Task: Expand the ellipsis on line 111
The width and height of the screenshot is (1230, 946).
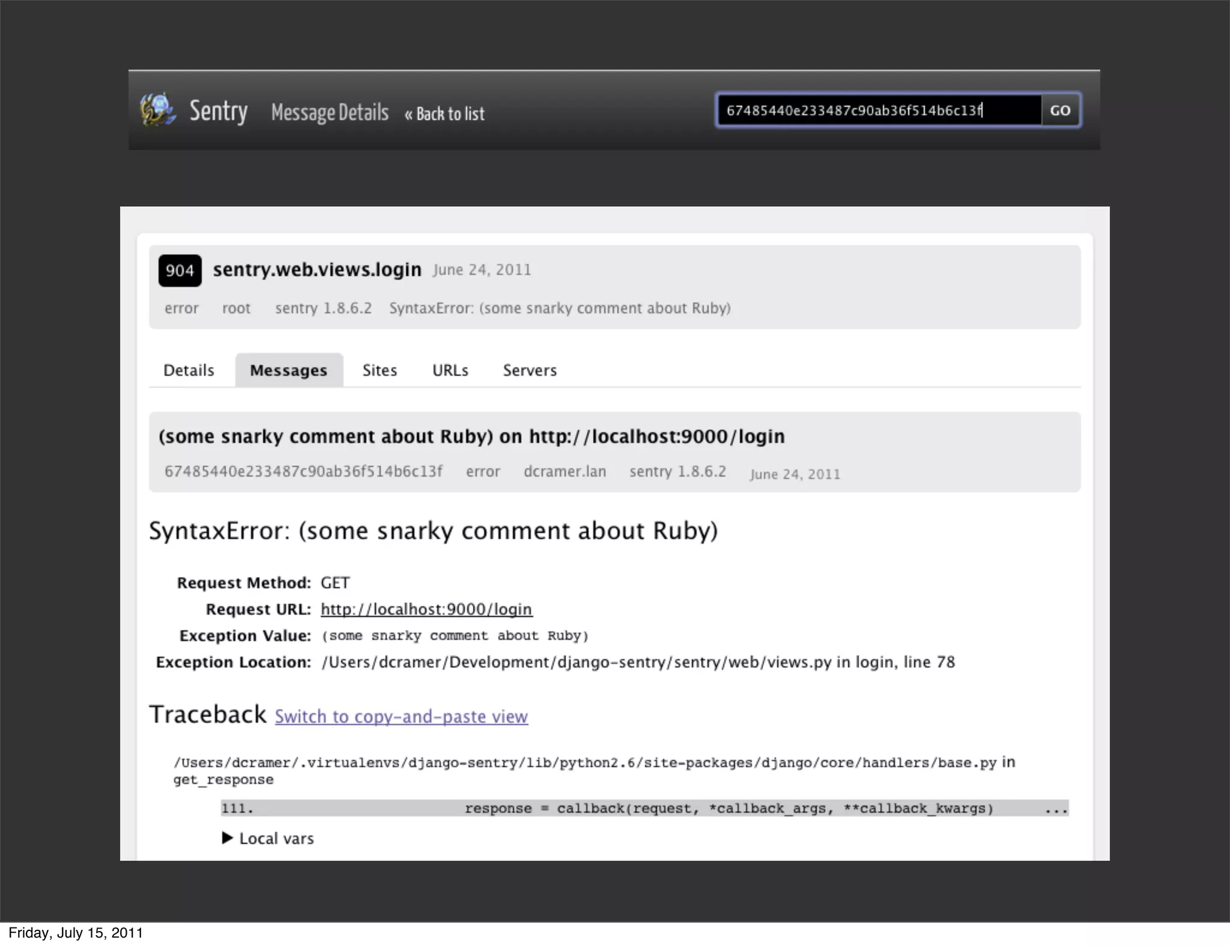Action: click(1056, 809)
